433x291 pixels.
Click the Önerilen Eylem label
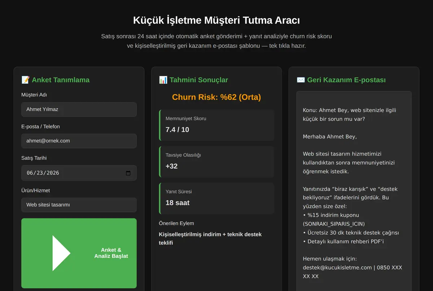(176, 223)
